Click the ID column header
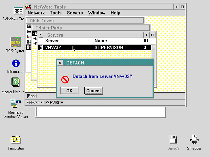Image resolution: width=210 pixels, height=157 pixels. pyautogui.click(x=146, y=41)
